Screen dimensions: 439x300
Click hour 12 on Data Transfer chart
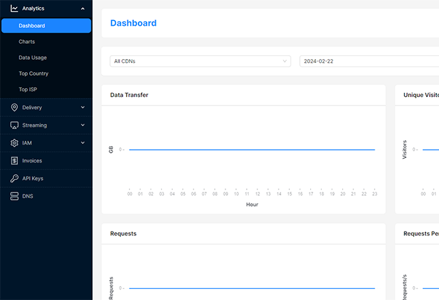[x=257, y=194]
